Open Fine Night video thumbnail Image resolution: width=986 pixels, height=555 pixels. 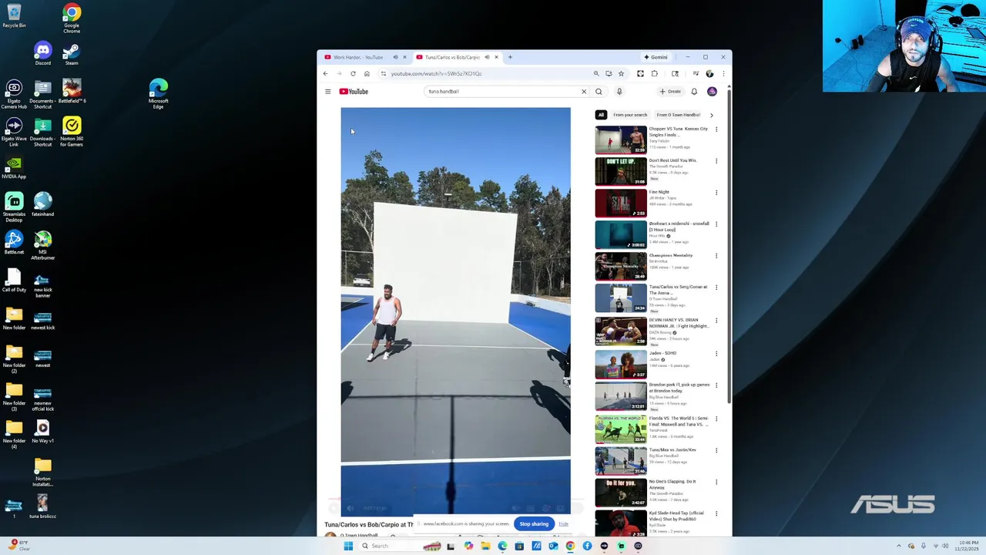coord(621,203)
